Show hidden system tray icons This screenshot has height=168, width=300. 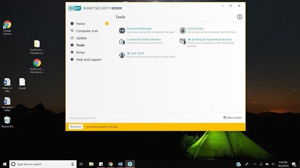(255, 164)
